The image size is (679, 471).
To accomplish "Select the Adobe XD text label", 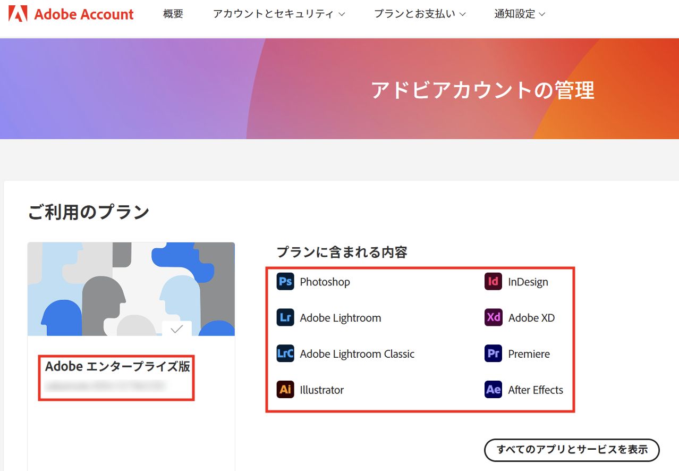I will [x=531, y=318].
